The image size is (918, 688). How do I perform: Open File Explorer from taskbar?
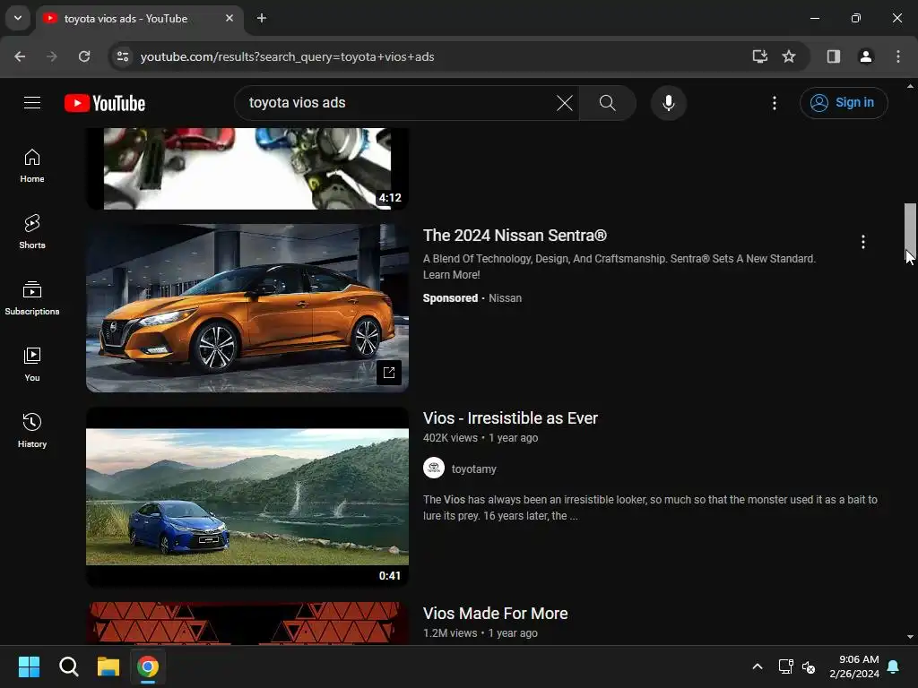click(108, 666)
